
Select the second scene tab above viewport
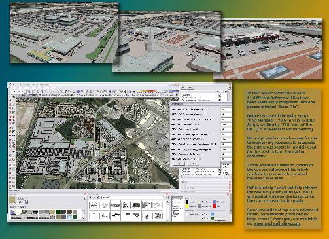[x=48, y=95]
